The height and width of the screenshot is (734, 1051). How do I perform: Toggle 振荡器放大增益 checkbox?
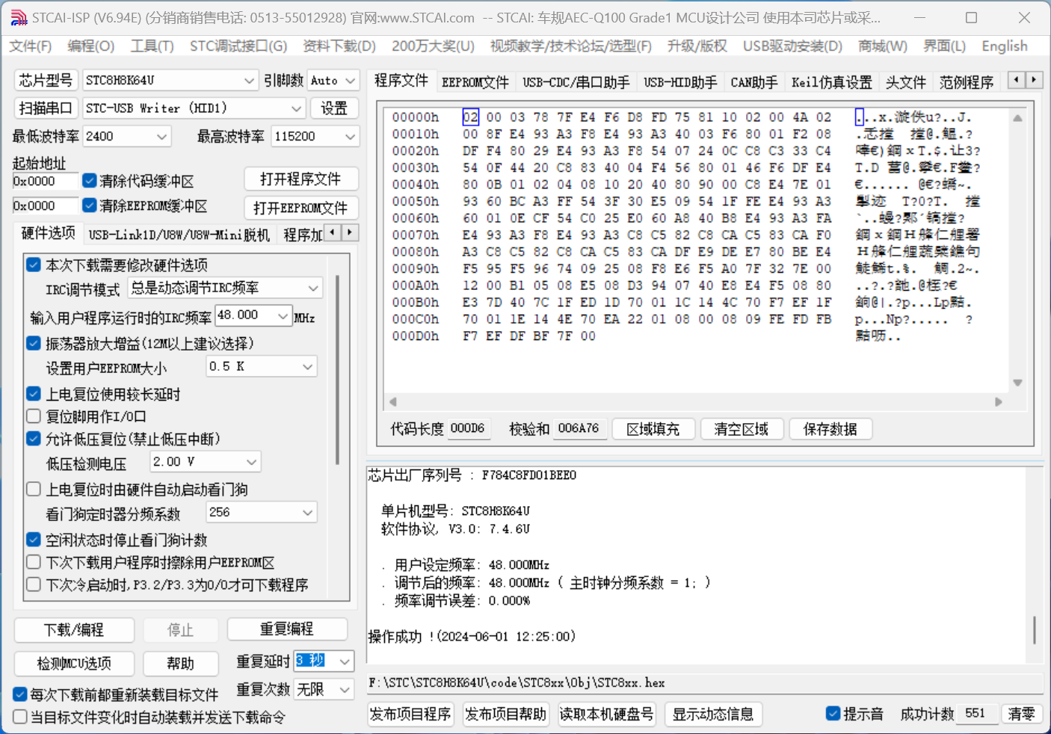(x=33, y=343)
